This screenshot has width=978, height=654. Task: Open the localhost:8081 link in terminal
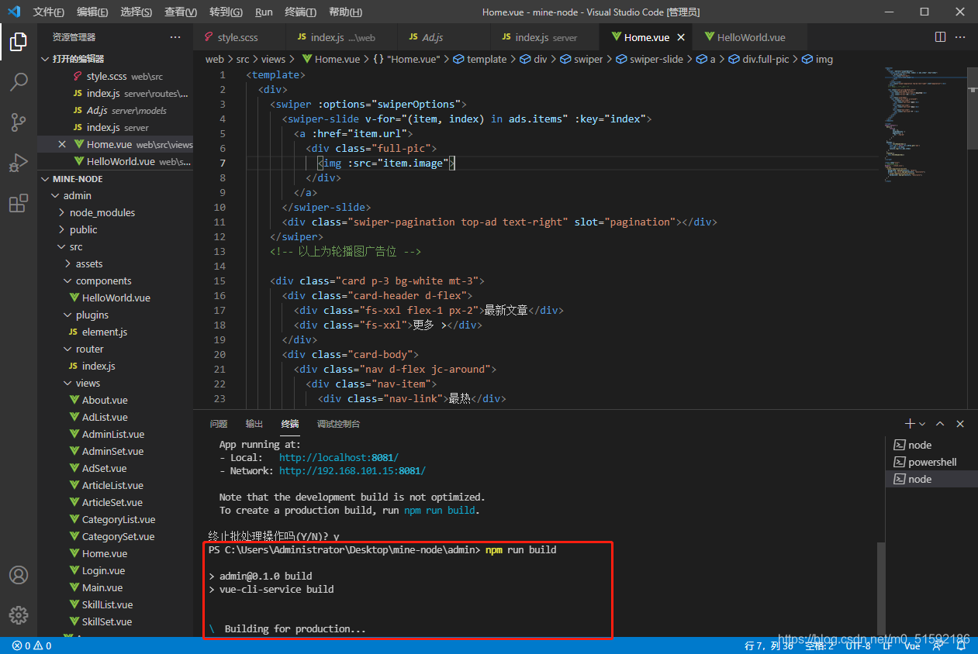tap(338, 458)
